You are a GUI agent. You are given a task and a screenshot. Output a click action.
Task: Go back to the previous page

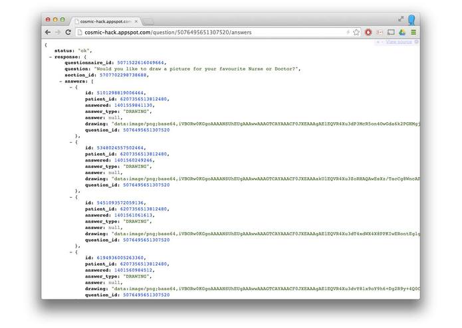[x=48, y=33]
